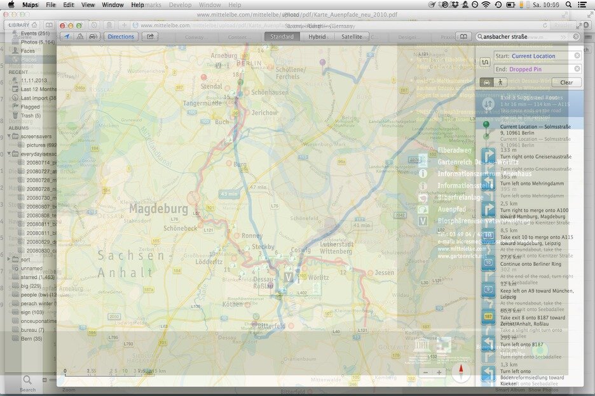Click Reader button in Safari address bar
595x396 pixels.
tap(563, 25)
